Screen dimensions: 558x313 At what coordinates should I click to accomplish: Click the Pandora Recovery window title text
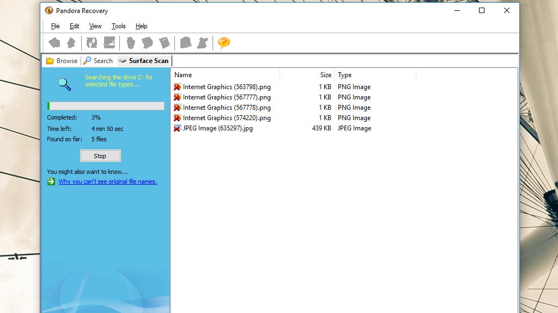[x=82, y=11]
